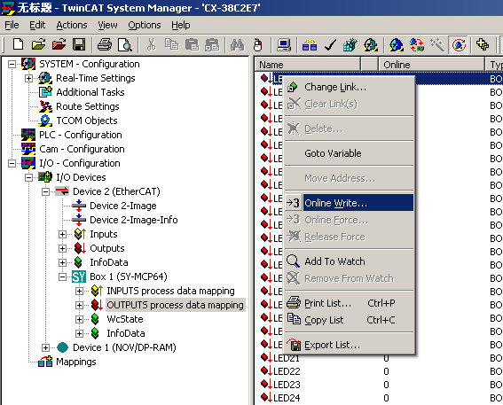503x405 pixels.
Task: Expand the Outputs node under Device 2
Action: [63, 248]
